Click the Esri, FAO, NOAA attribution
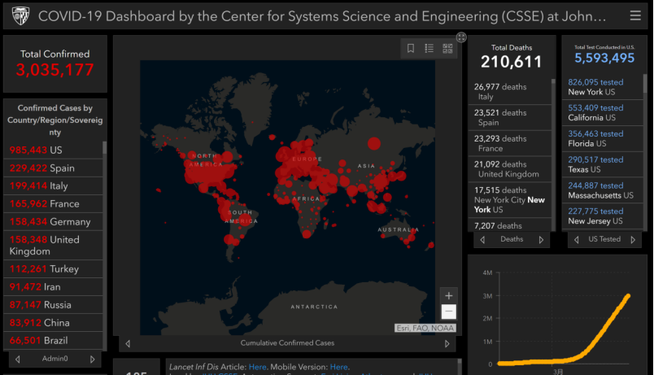This screenshot has width=654, height=375. point(425,329)
